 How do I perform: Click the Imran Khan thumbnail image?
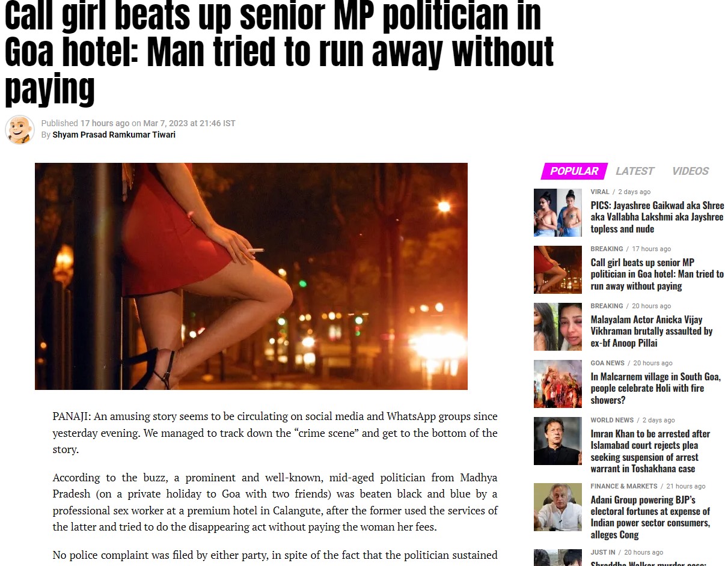tap(558, 441)
